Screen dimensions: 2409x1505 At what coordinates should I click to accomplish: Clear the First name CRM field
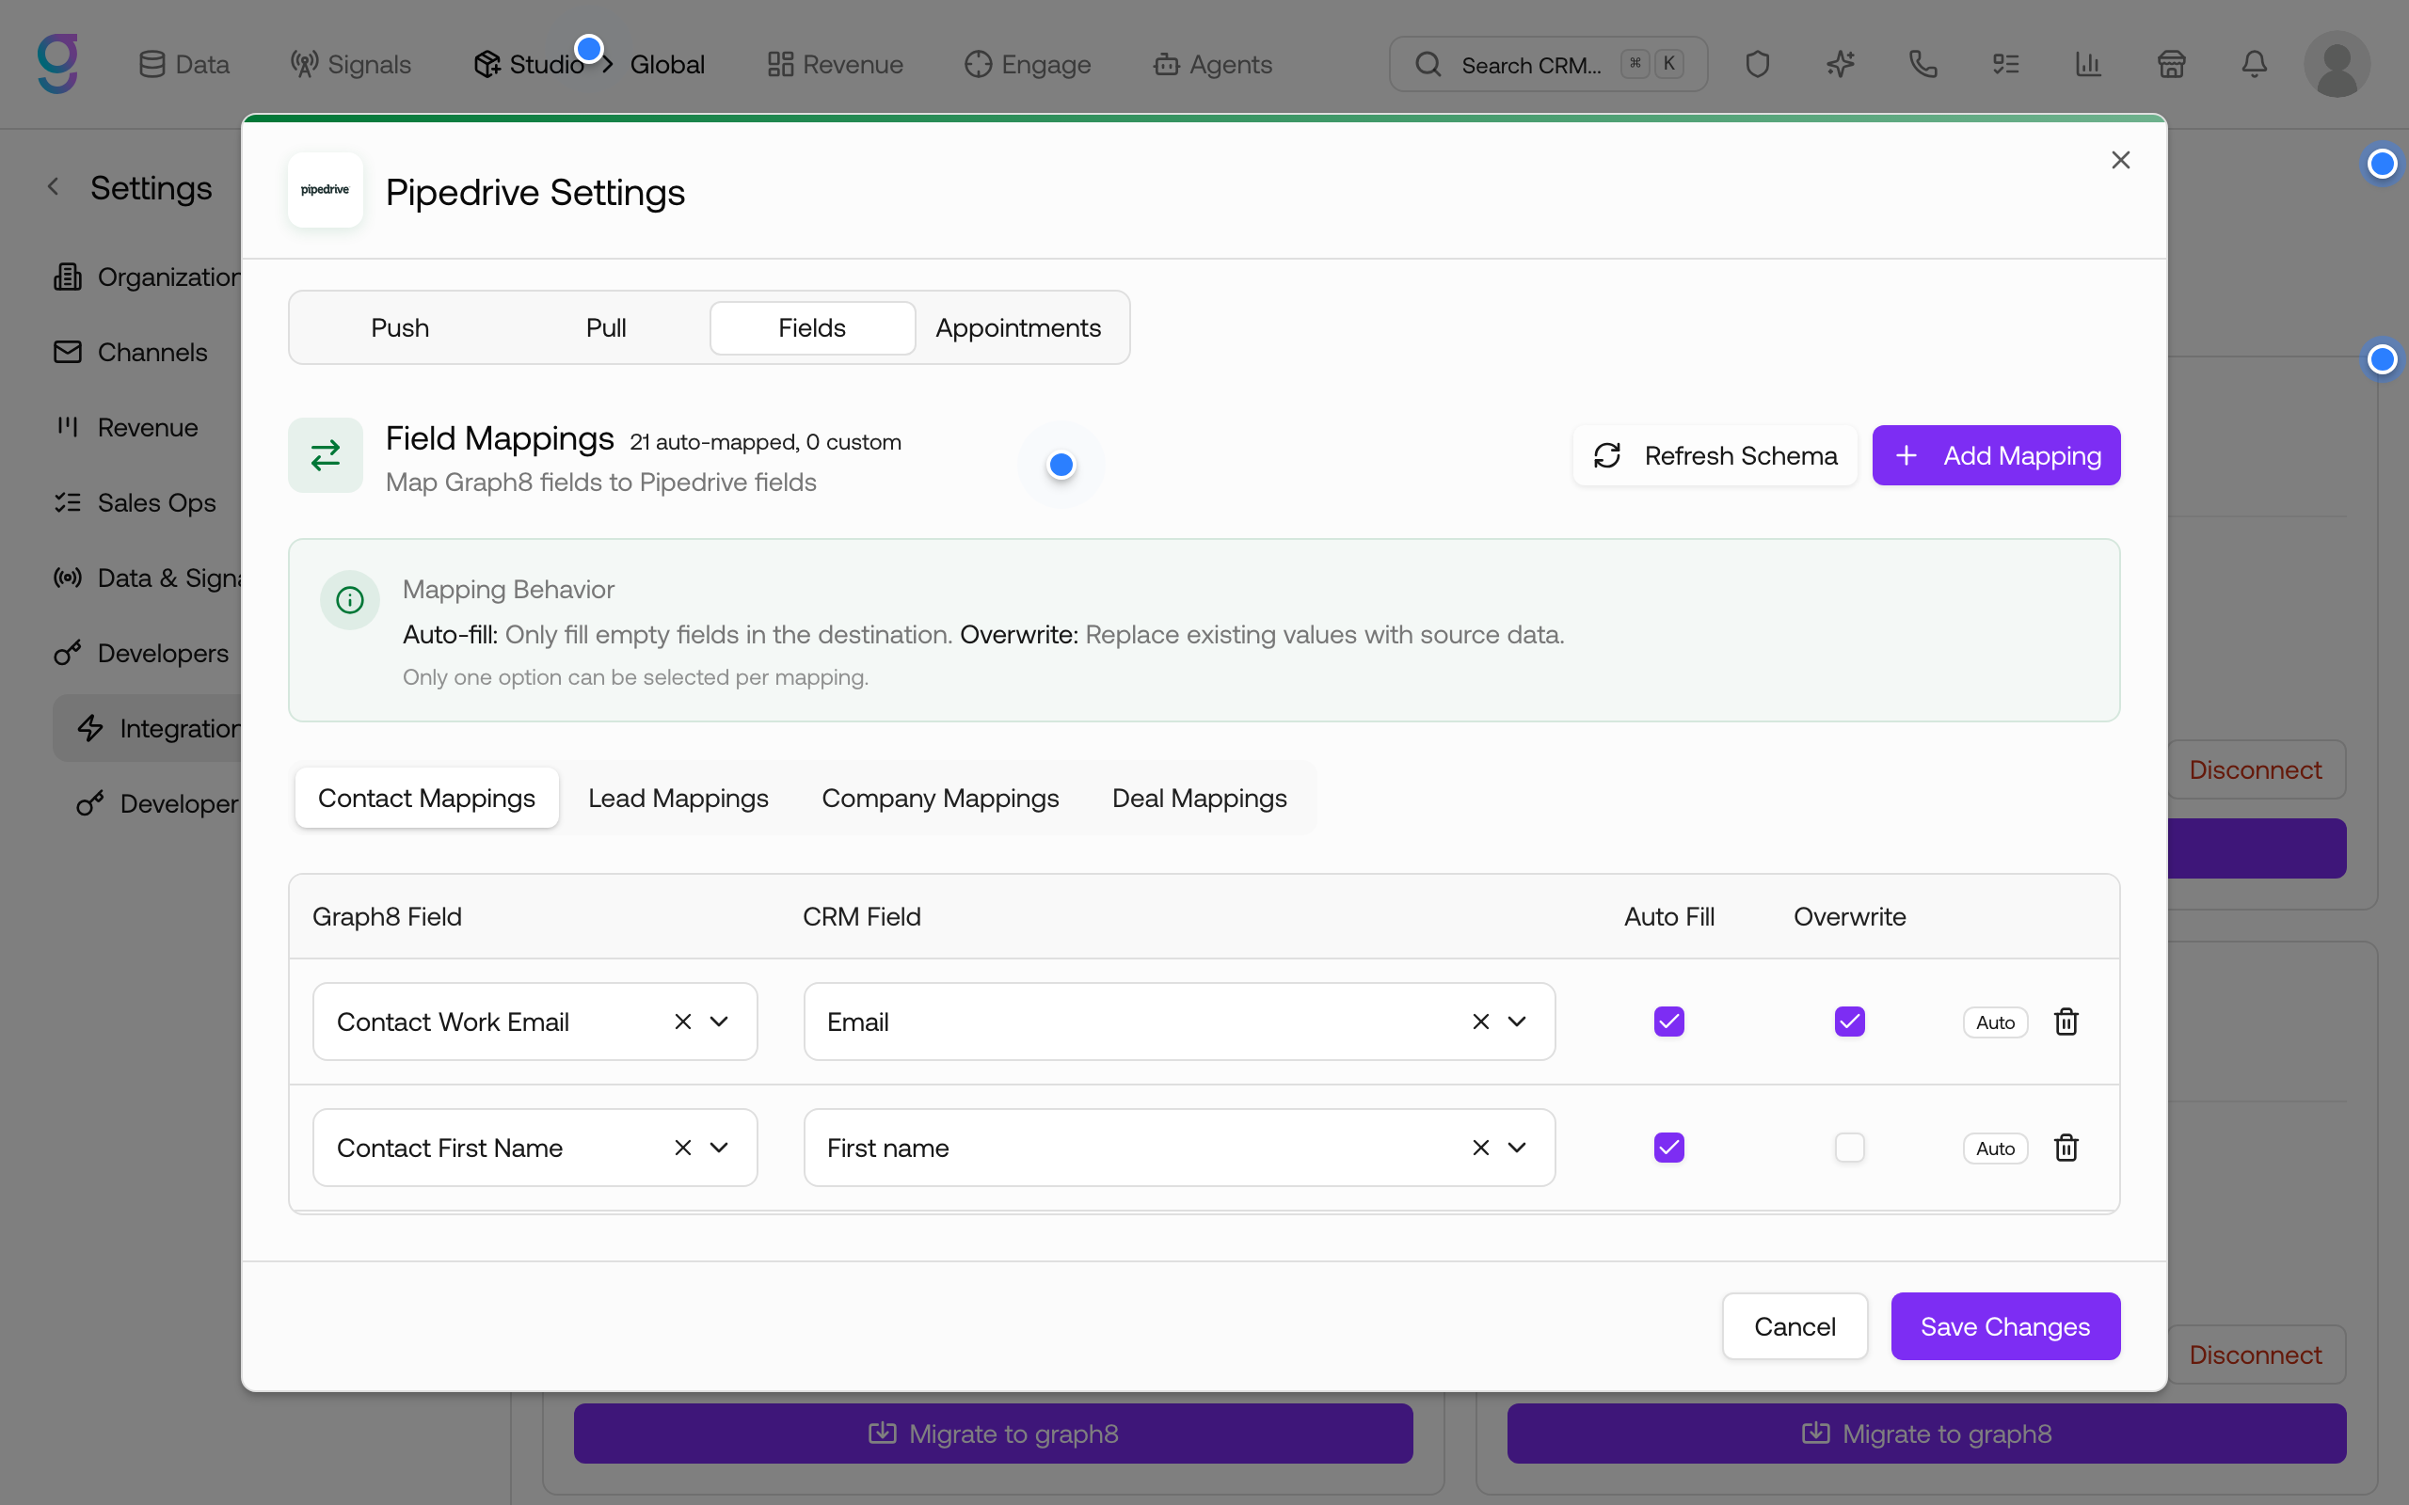pos(1480,1148)
